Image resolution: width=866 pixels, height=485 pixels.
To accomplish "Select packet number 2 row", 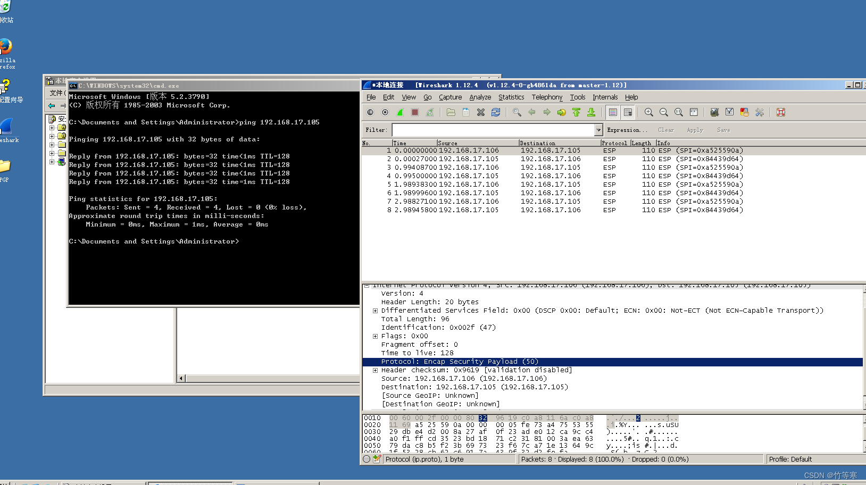I will pos(614,159).
